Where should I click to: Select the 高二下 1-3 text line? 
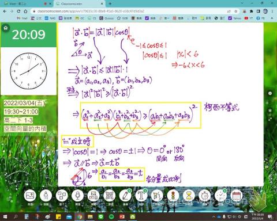tap(18, 120)
